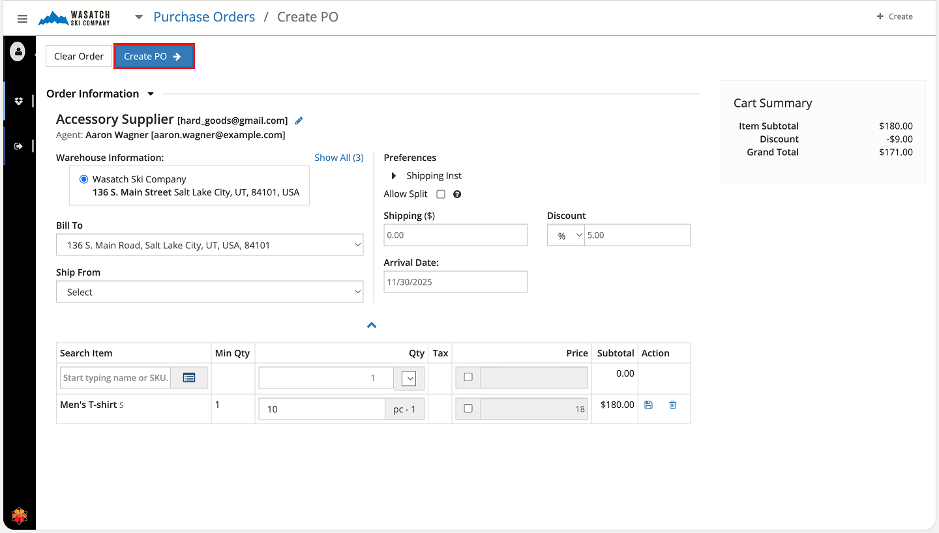Click into the Arrival Date field
Image resolution: width=939 pixels, height=533 pixels.
point(455,282)
